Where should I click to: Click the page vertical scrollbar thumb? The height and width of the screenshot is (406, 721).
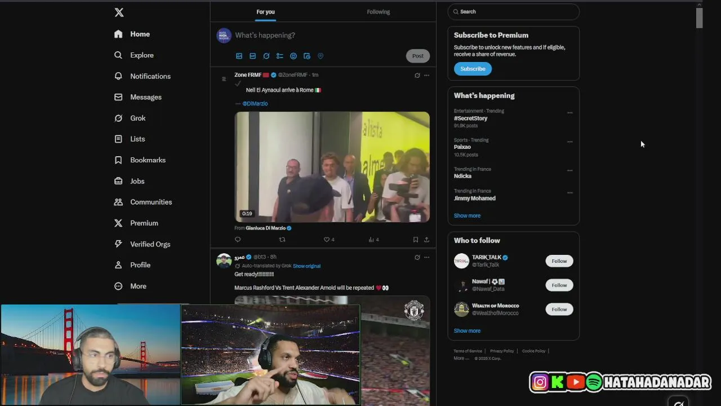pyautogui.click(x=699, y=18)
